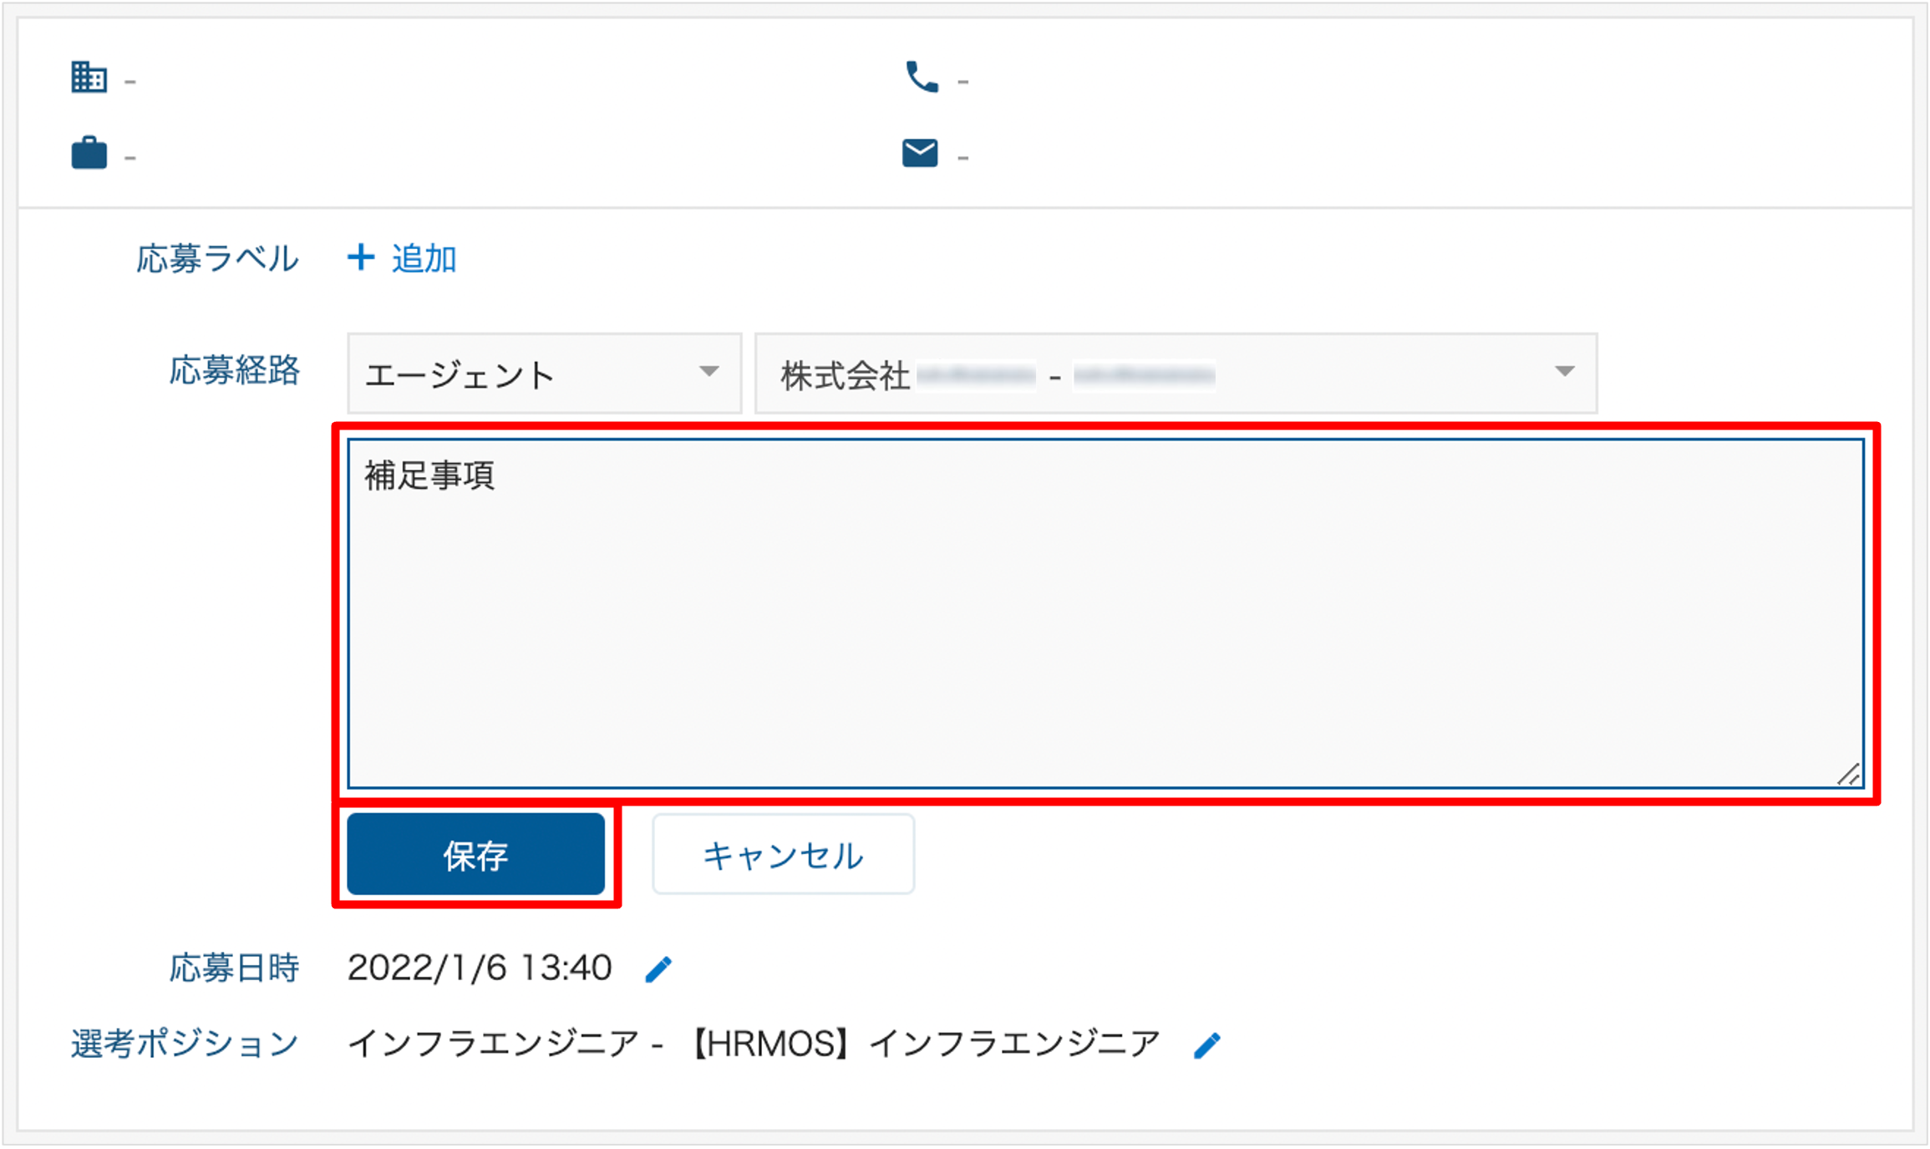Image resolution: width=1930 pixels, height=1149 pixels.
Task: Click the briefcase job icon
Action: [x=89, y=153]
